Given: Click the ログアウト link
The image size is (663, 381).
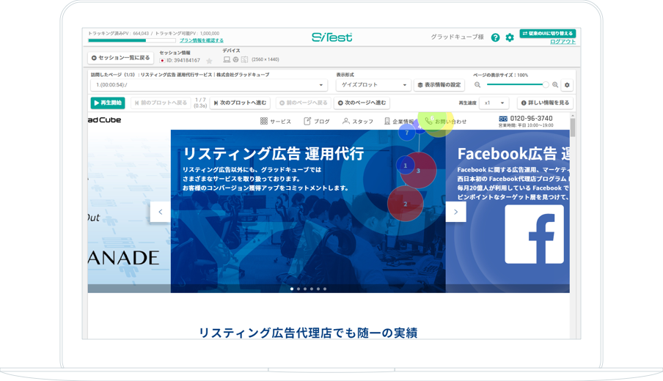Looking at the screenshot, I should (563, 42).
